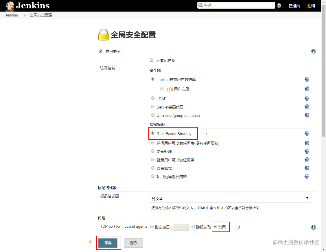Click the 应用 button
This screenshot has width=326, height=252.
(x=133, y=243)
